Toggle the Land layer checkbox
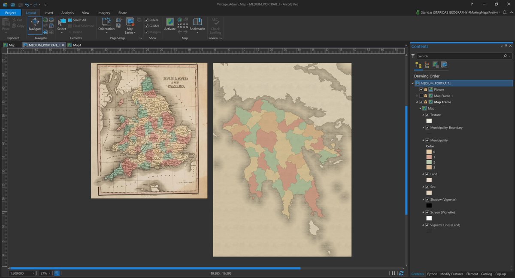The width and height of the screenshot is (515, 278). [x=427, y=174]
